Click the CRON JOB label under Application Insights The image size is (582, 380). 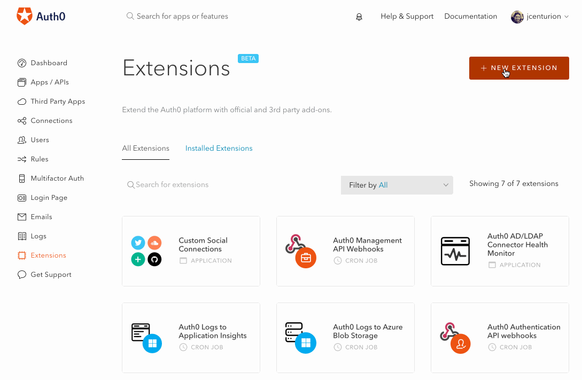click(207, 347)
